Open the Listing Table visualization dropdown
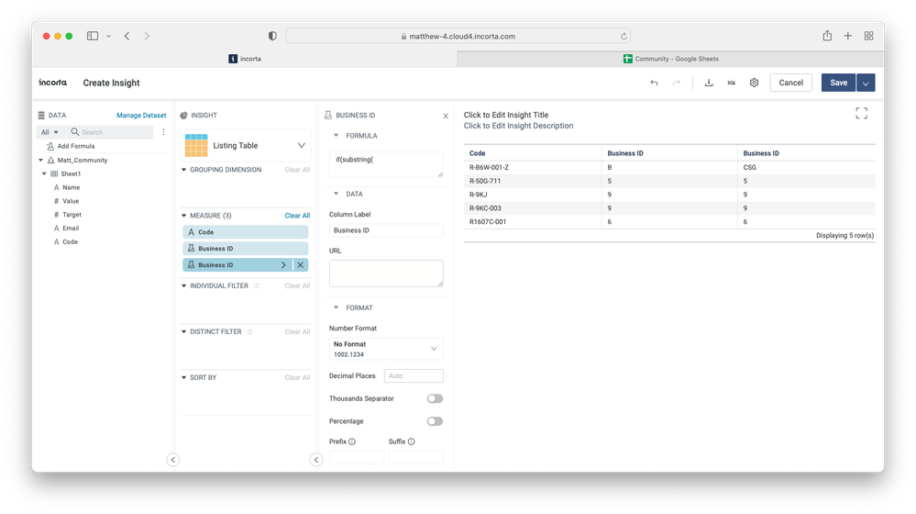This screenshot has height=514, width=916. click(x=301, y=145)
